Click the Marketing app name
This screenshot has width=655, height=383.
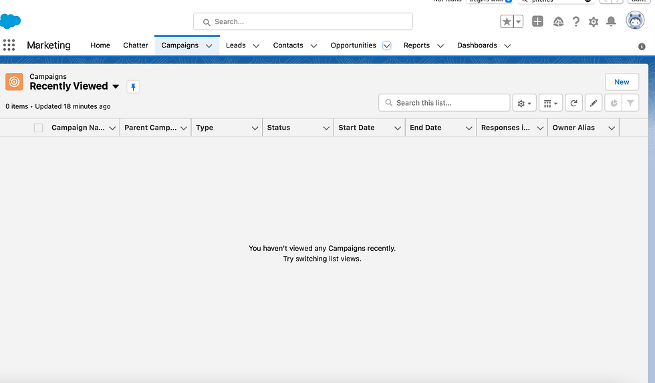pyautogui.click(x=49, y=45)
